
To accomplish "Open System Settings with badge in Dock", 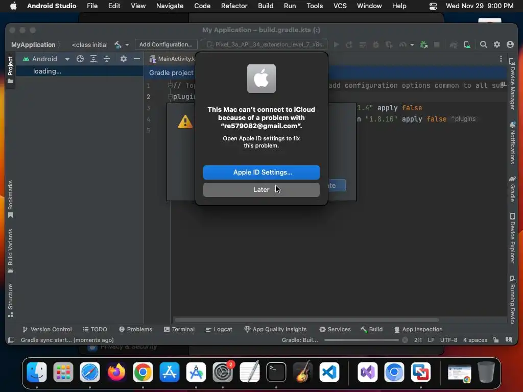I will tap(223, 372).
